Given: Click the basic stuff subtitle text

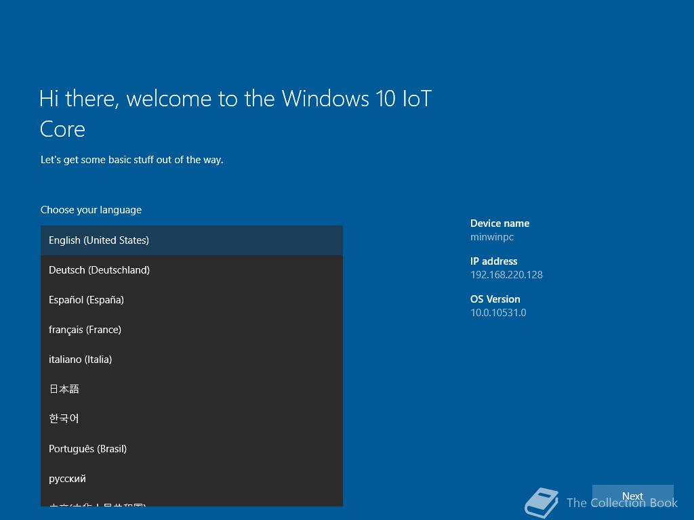Looking at the screenshot, I should 132,160.
